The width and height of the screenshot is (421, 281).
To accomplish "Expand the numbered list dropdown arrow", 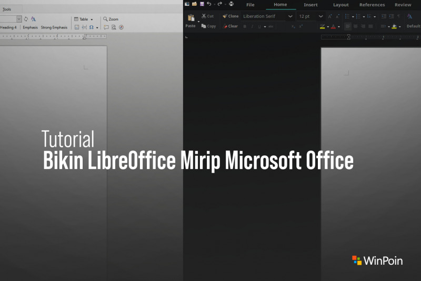I will coord(364,17).
